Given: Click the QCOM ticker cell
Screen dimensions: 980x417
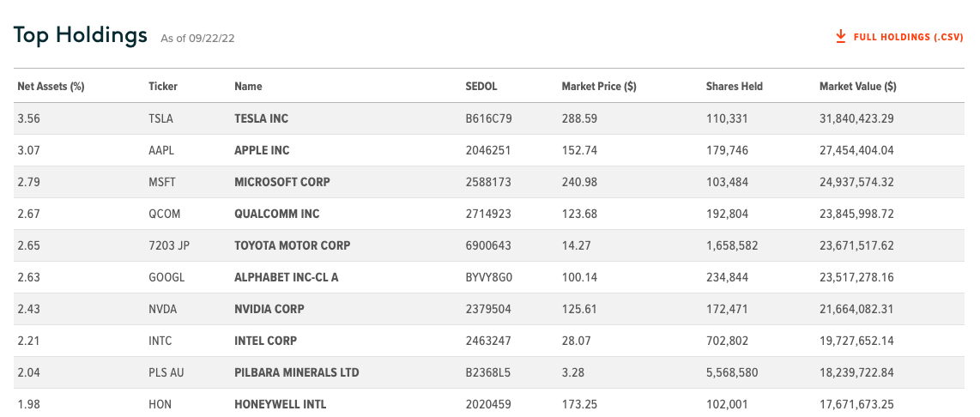Looking at the screenshot, I should (165, 214).
